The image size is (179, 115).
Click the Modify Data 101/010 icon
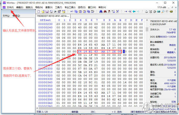click(92, 11)
